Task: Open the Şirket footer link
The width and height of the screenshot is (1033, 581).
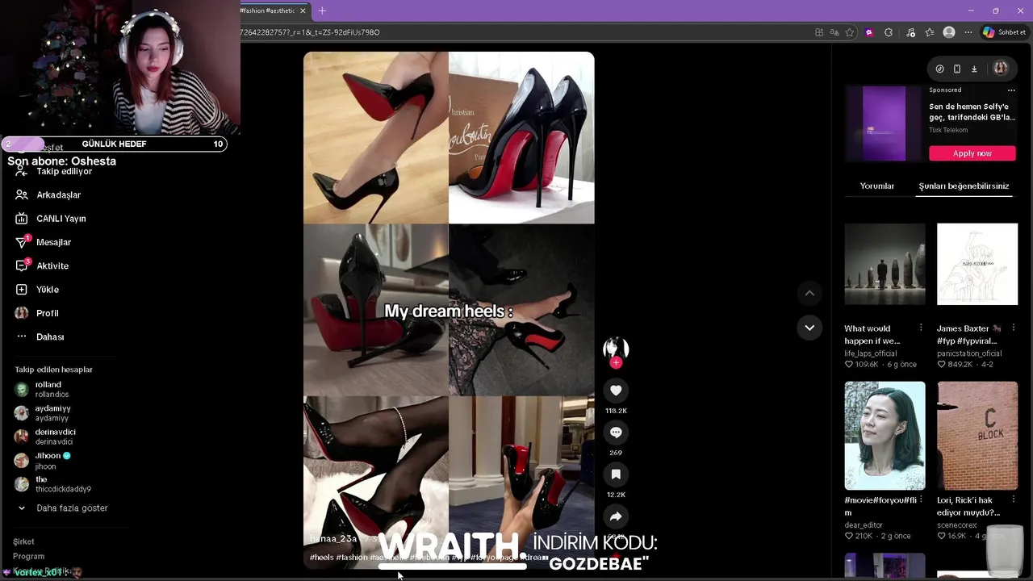Action: click(23, 542)
